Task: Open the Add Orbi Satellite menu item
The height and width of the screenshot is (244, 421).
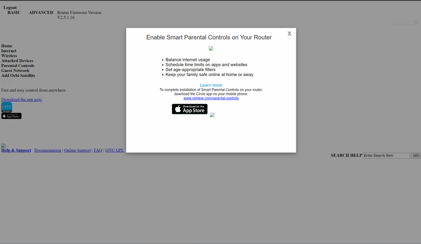Action: pyautogui.click(x=18, y=76)
